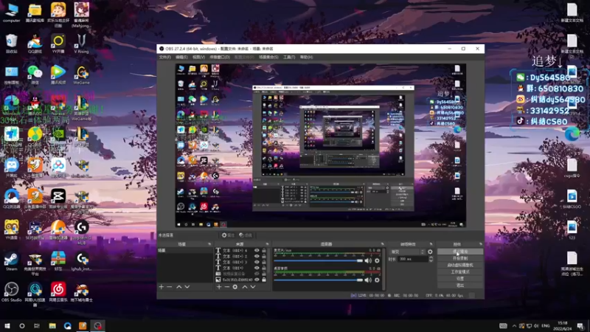
Task: Open source properties gear in sources toolbar
Action: coord(235,287)
